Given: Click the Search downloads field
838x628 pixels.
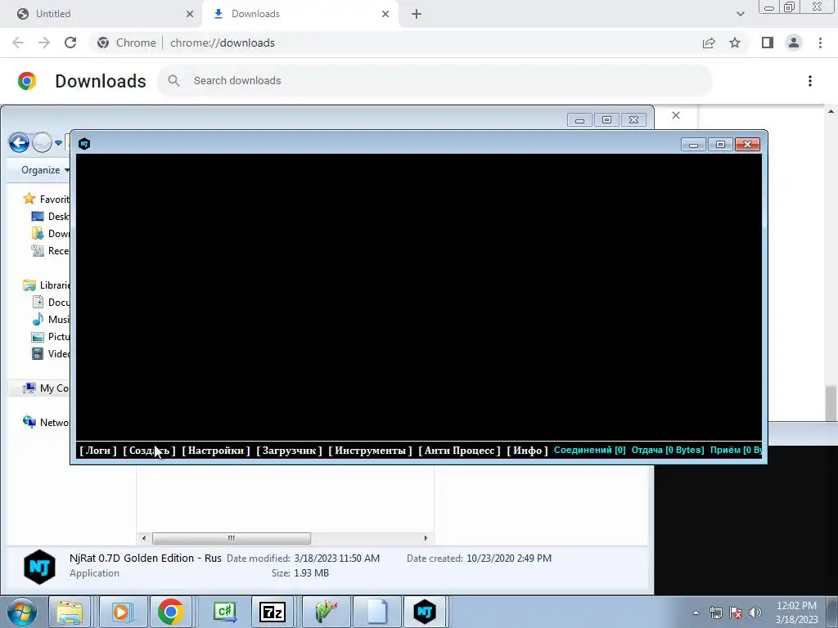Looking at the screenshot, I should pos(435,81).
